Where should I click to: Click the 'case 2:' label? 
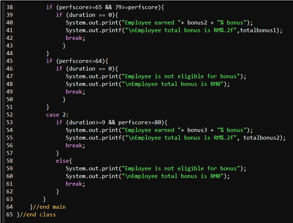tap(57, 115)
